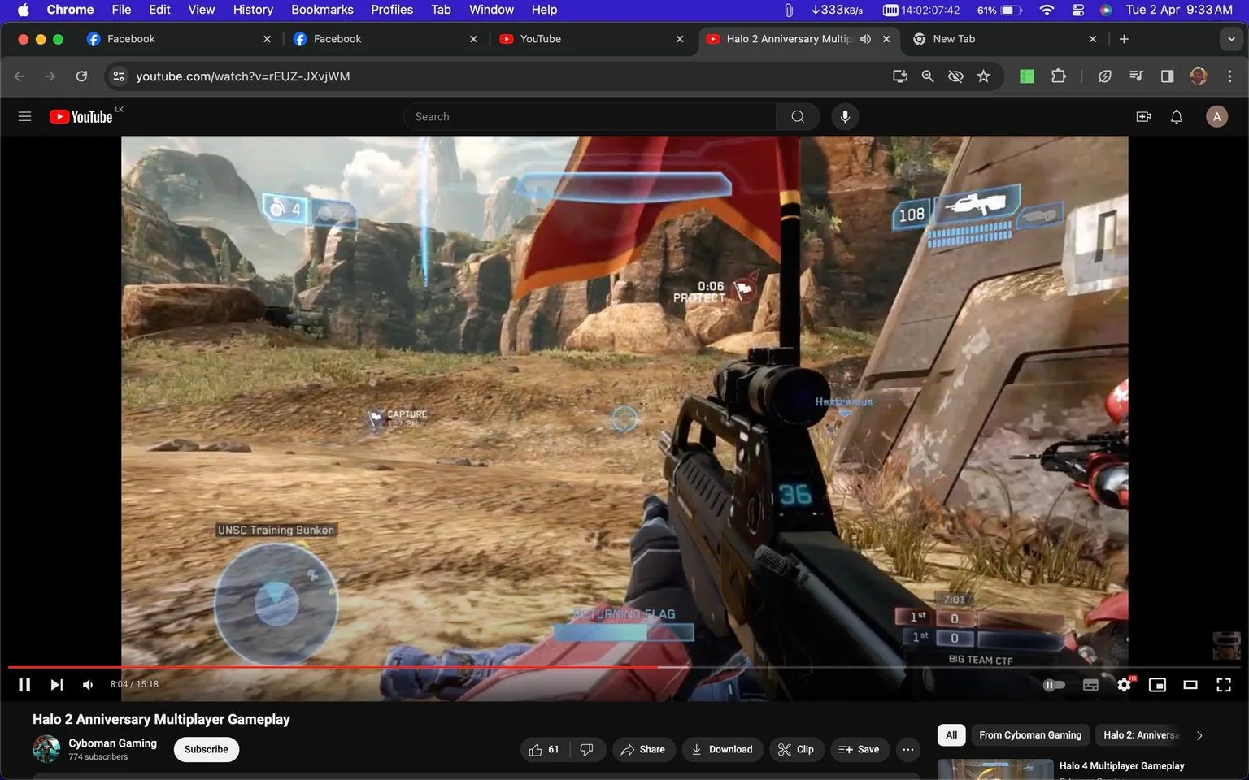Image resolution: width=1249 pixels, height=780 pixels.
Task: Skip to next video
Action: 56,685
